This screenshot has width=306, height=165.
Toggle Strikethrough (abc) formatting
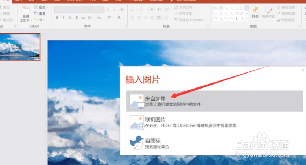pos(83,18)
